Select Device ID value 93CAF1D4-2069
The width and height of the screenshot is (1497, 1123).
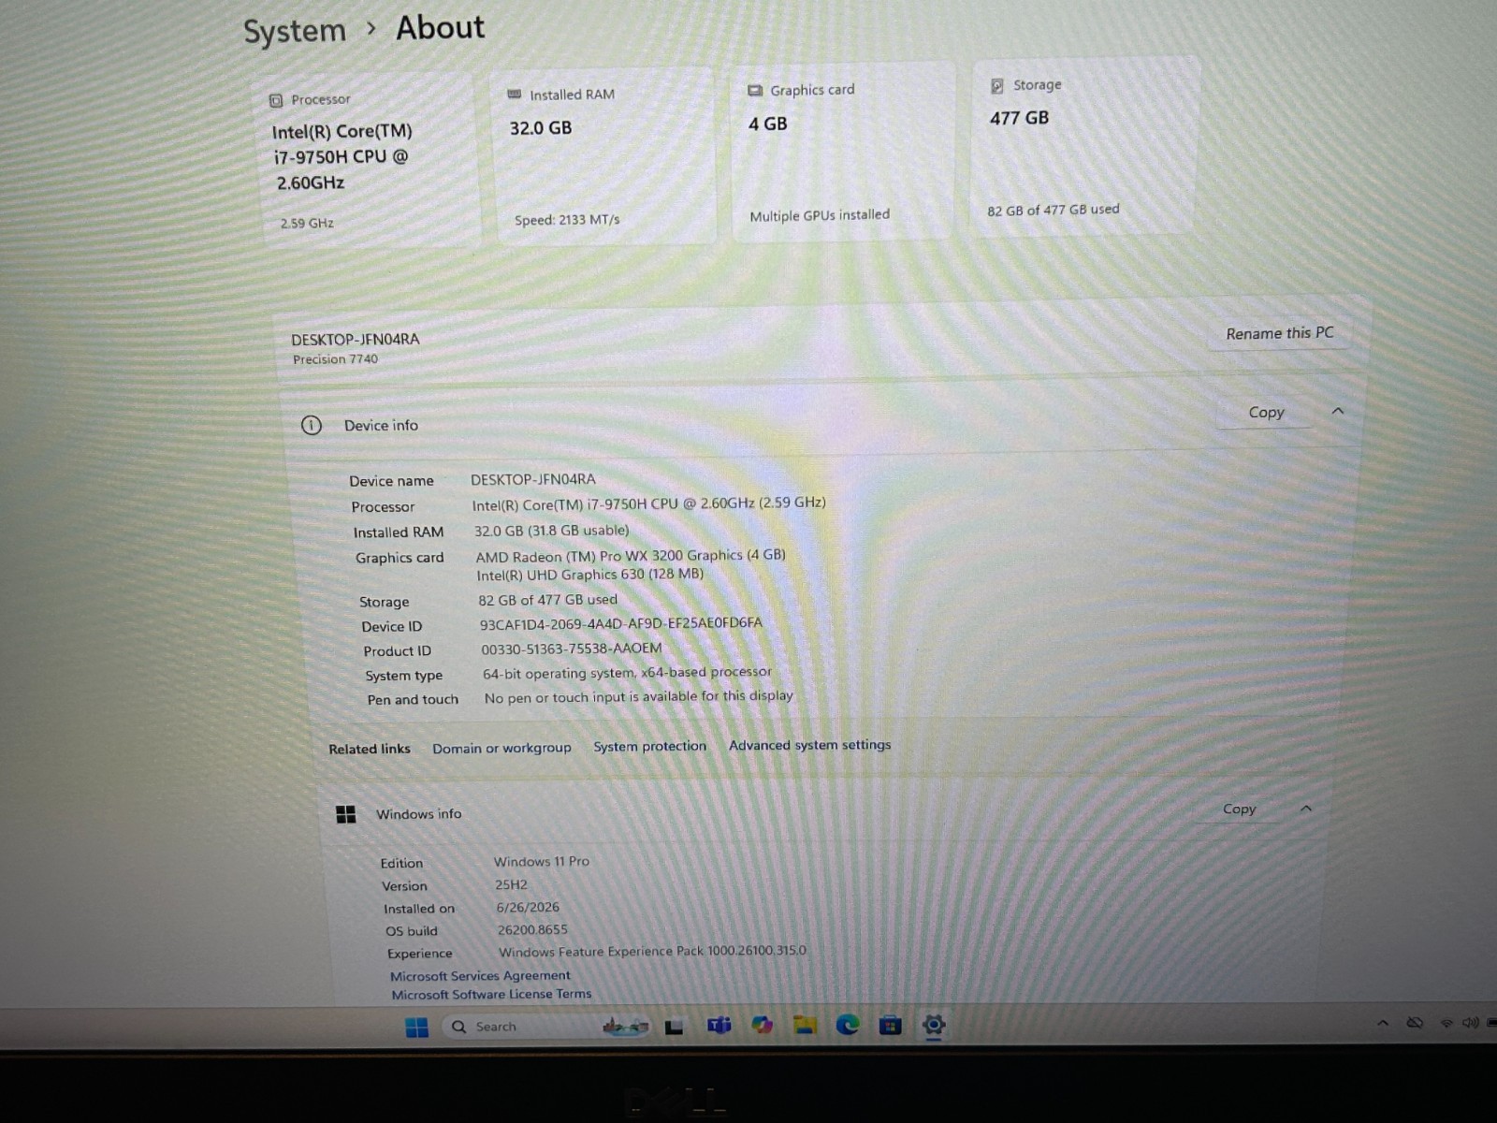(621, 623)
